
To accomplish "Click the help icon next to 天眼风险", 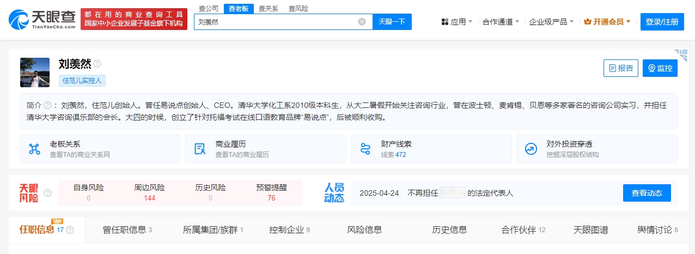I will click(x=48, y=193).
